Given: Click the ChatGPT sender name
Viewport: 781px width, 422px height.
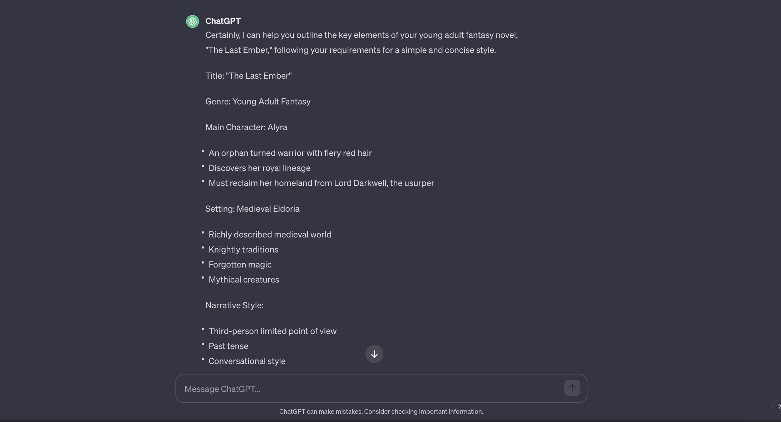Looking at the screenshot, I should [x=223, y=21].
